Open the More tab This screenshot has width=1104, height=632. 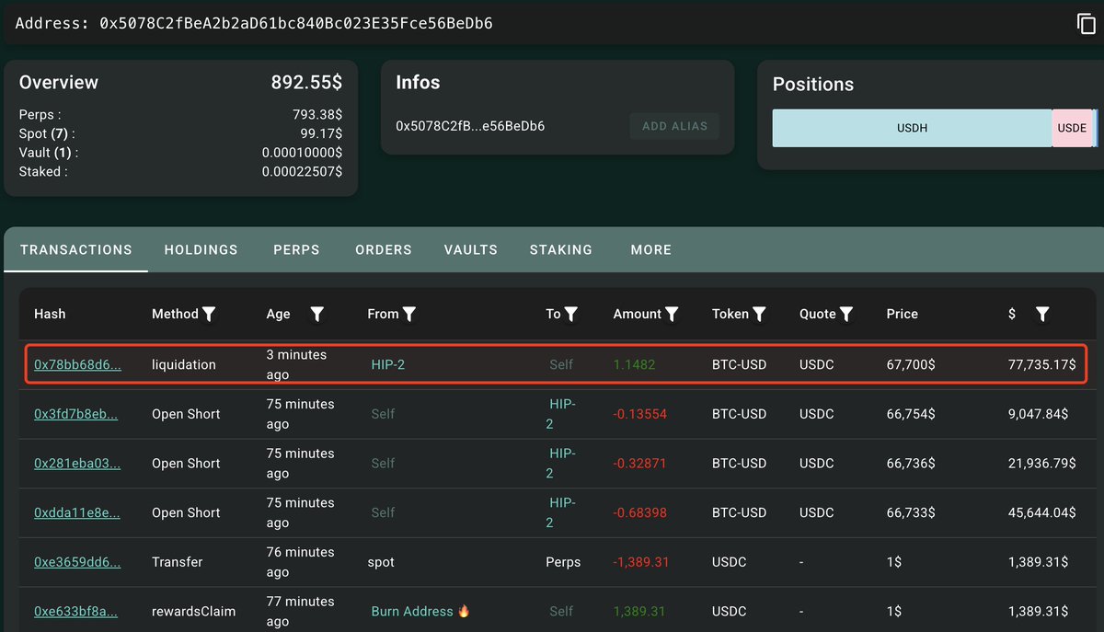tap(651, 250)
